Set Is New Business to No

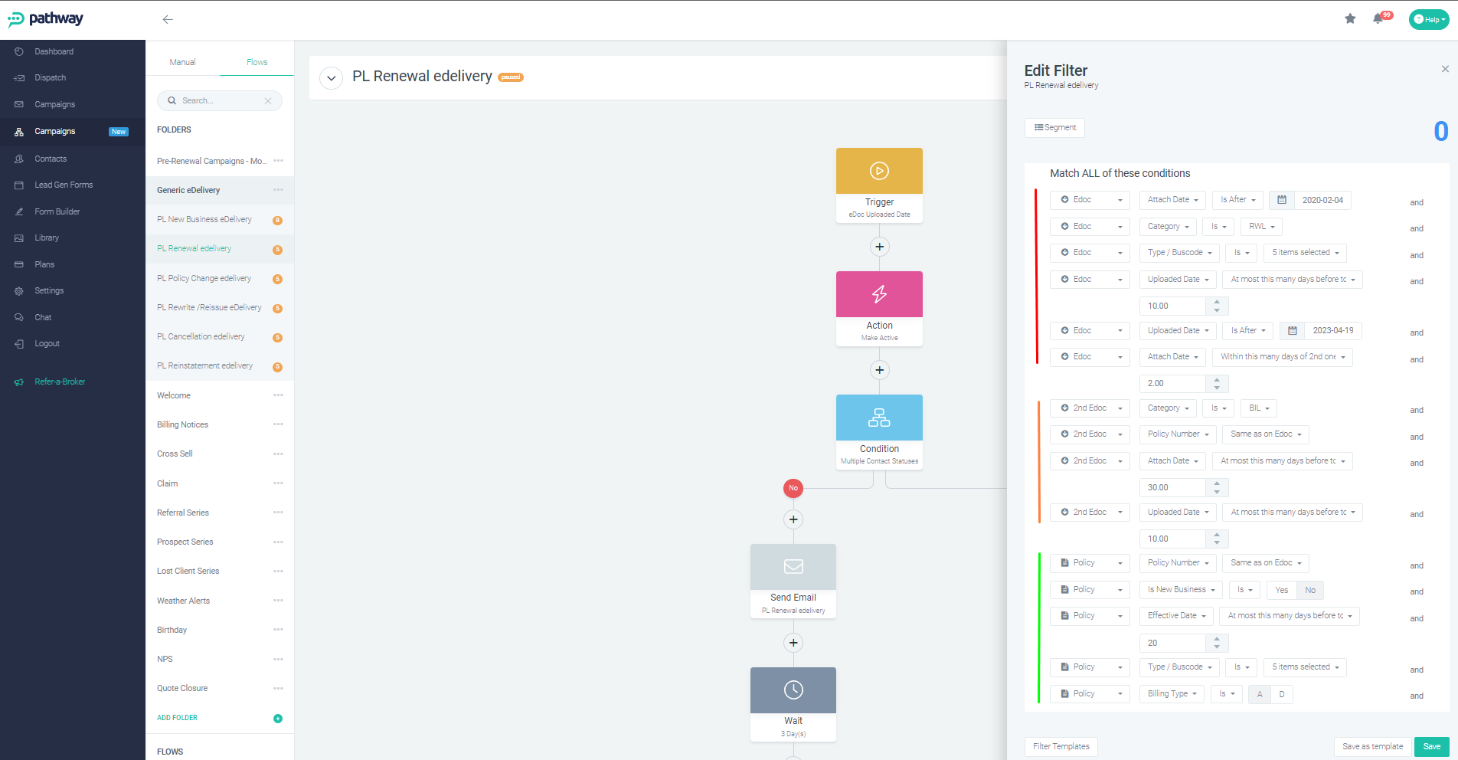point(1310,590)
